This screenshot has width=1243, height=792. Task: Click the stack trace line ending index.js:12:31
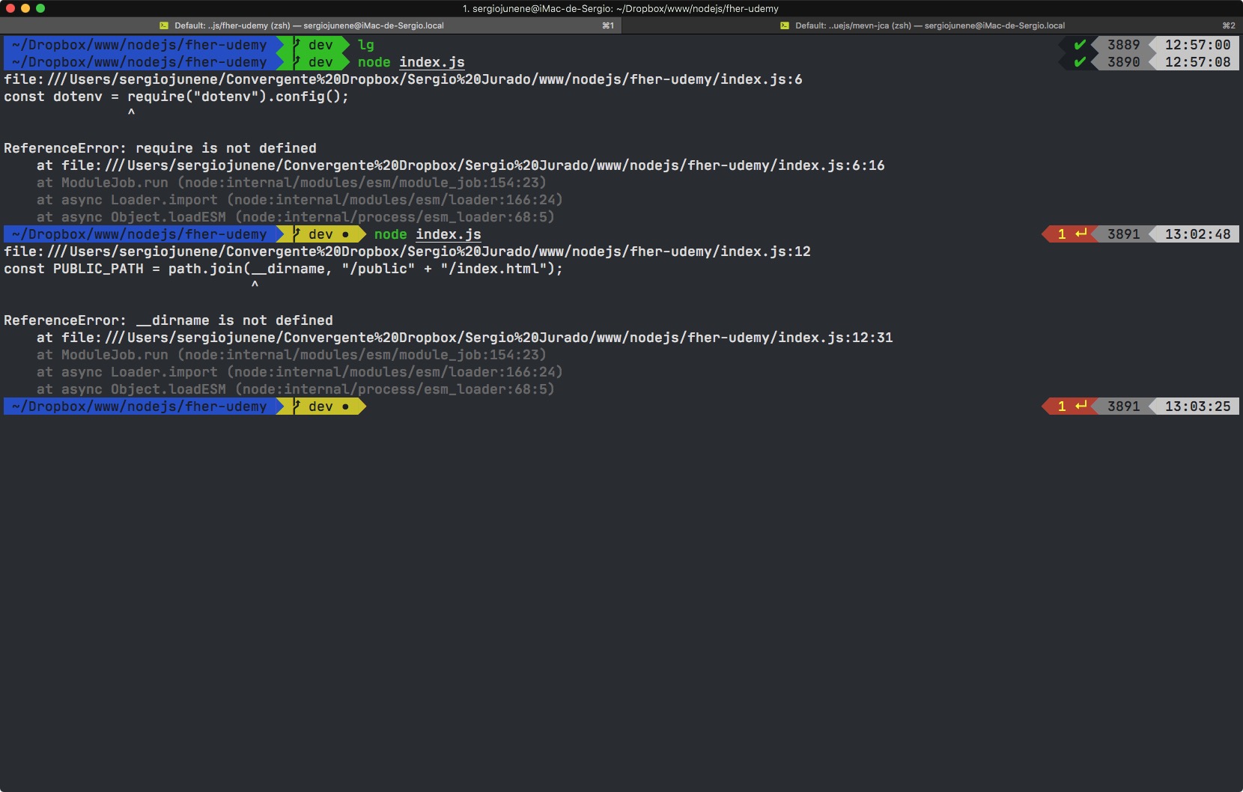(465, 338)
